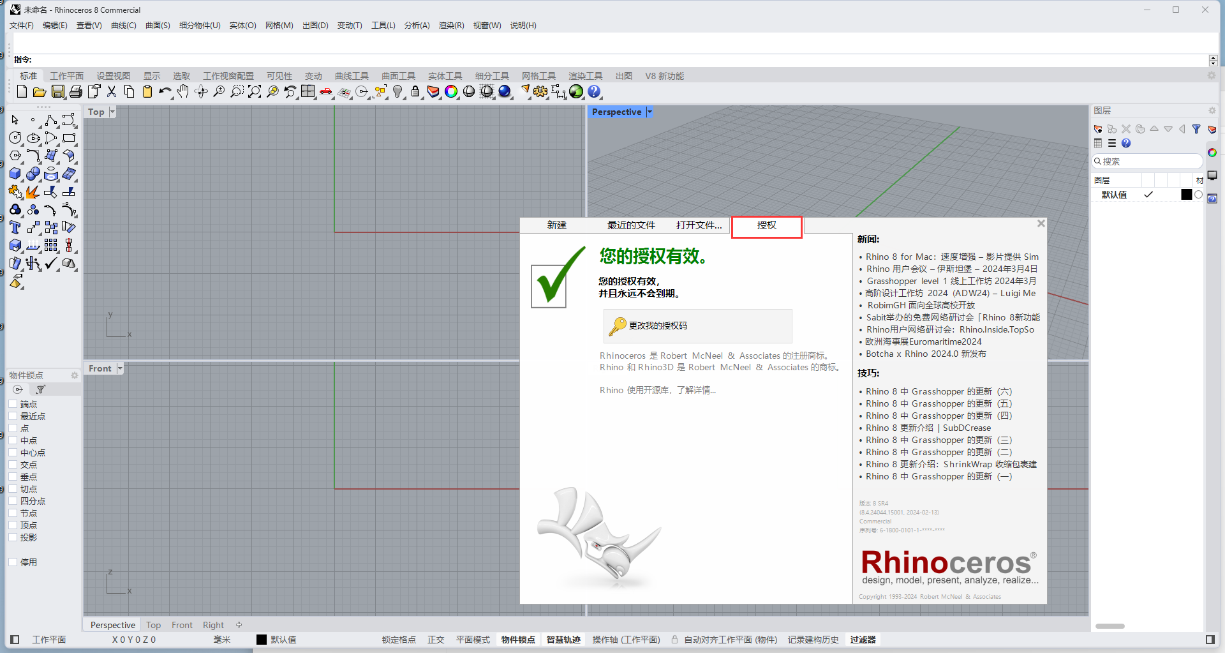
Task: Click the Rectangle tool icon
Action: click(x=69, y=138)
